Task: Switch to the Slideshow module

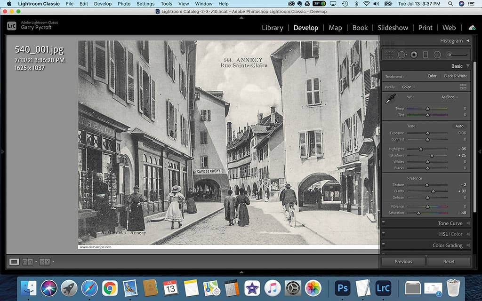Action: [x=393, y=28]
